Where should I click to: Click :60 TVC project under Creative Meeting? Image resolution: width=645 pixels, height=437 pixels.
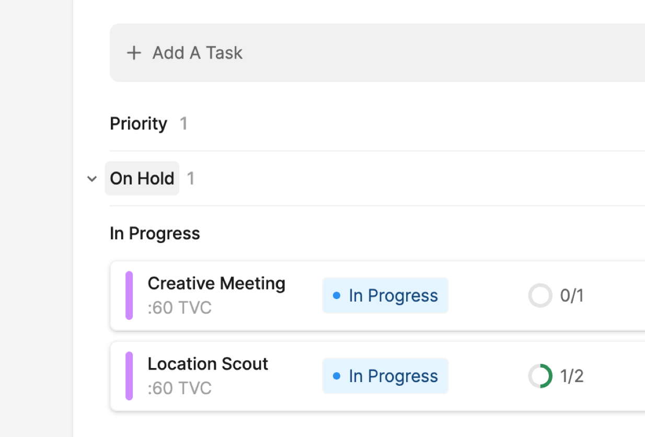179,308
